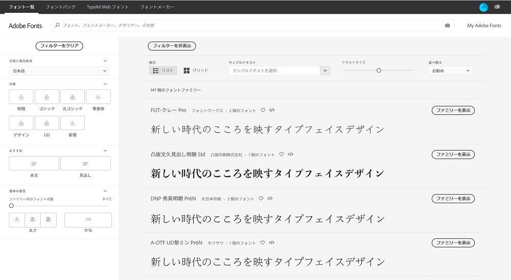Select the 丸ゴシック classification tile
The height and width of the screenshot is (280, 511).
click(73, 97)
